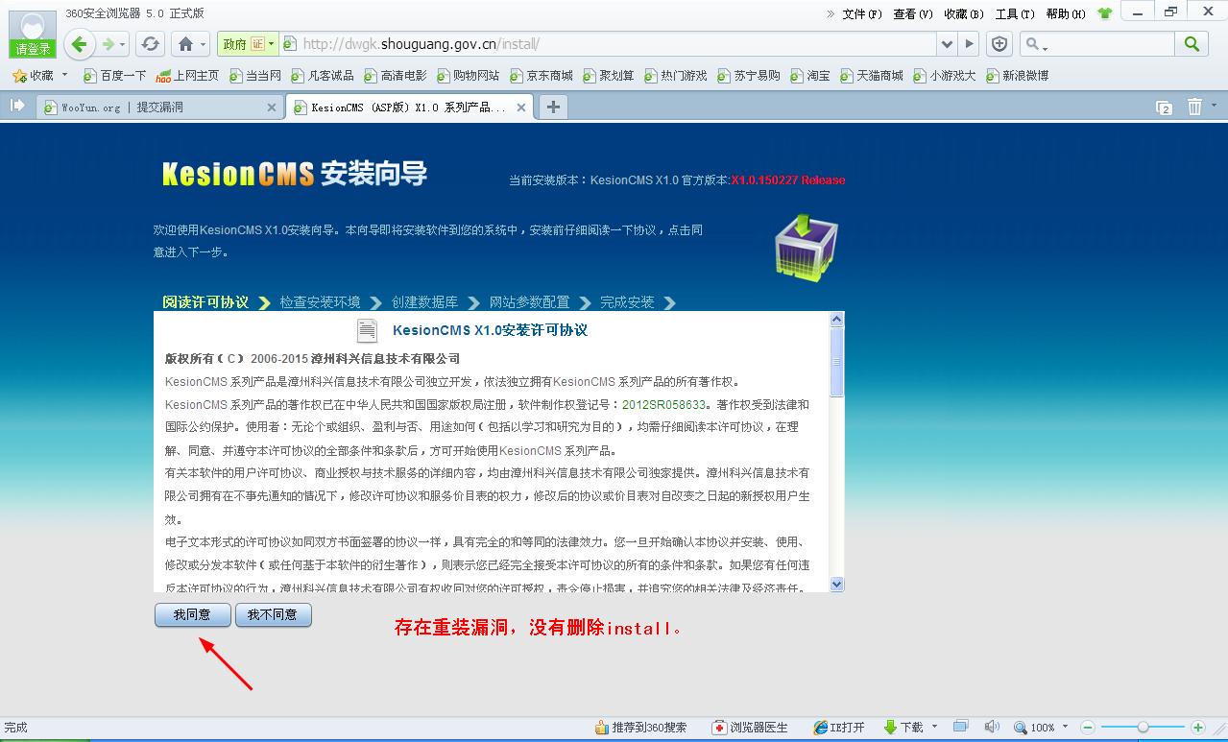Open the closed tabs trash can icon
The height and width of the screenshot is (742, 1228).
tap(1194, 107)
